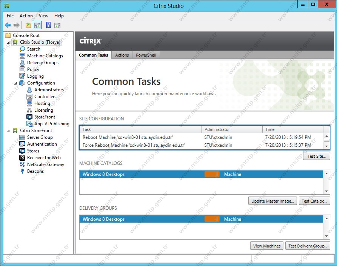The height and width of the screenshot is (266, 337).
Task: Click the Authentication icon
Action: click(x=22, y=144)
